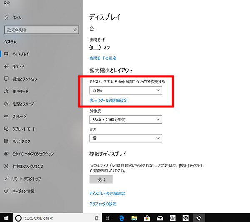The image size is (250, 222).
Task: Open the Mail app from the taskbar
Action: click(160, 218)
